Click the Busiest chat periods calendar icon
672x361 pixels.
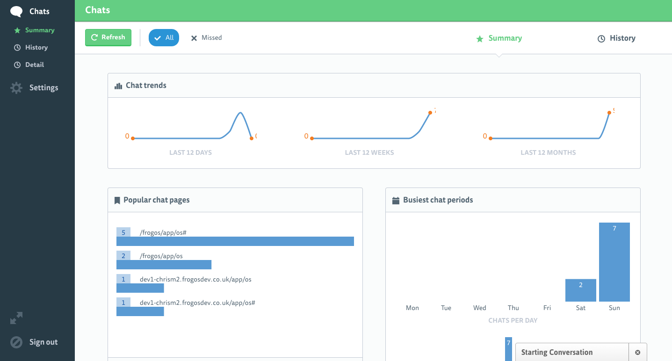(396, 200)
